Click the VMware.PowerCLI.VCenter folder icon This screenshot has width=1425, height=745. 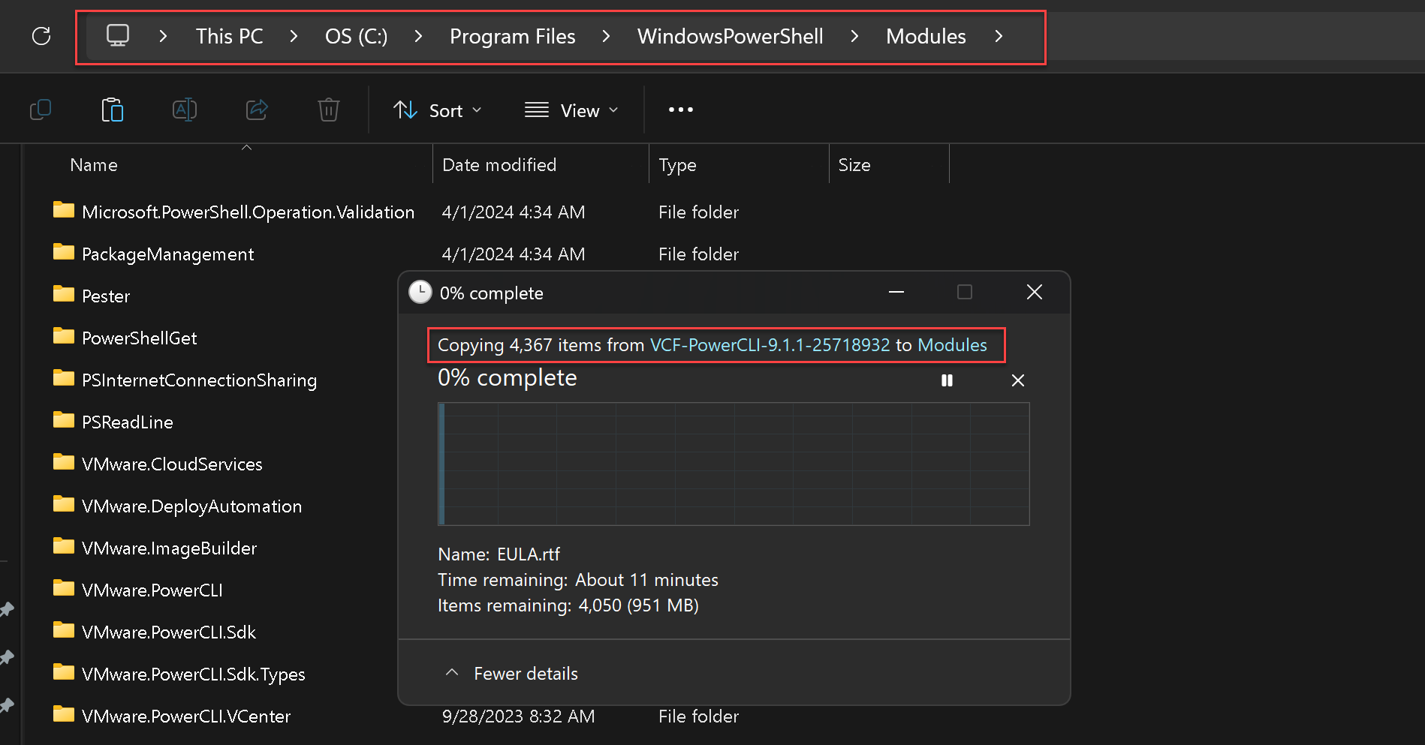64,714
